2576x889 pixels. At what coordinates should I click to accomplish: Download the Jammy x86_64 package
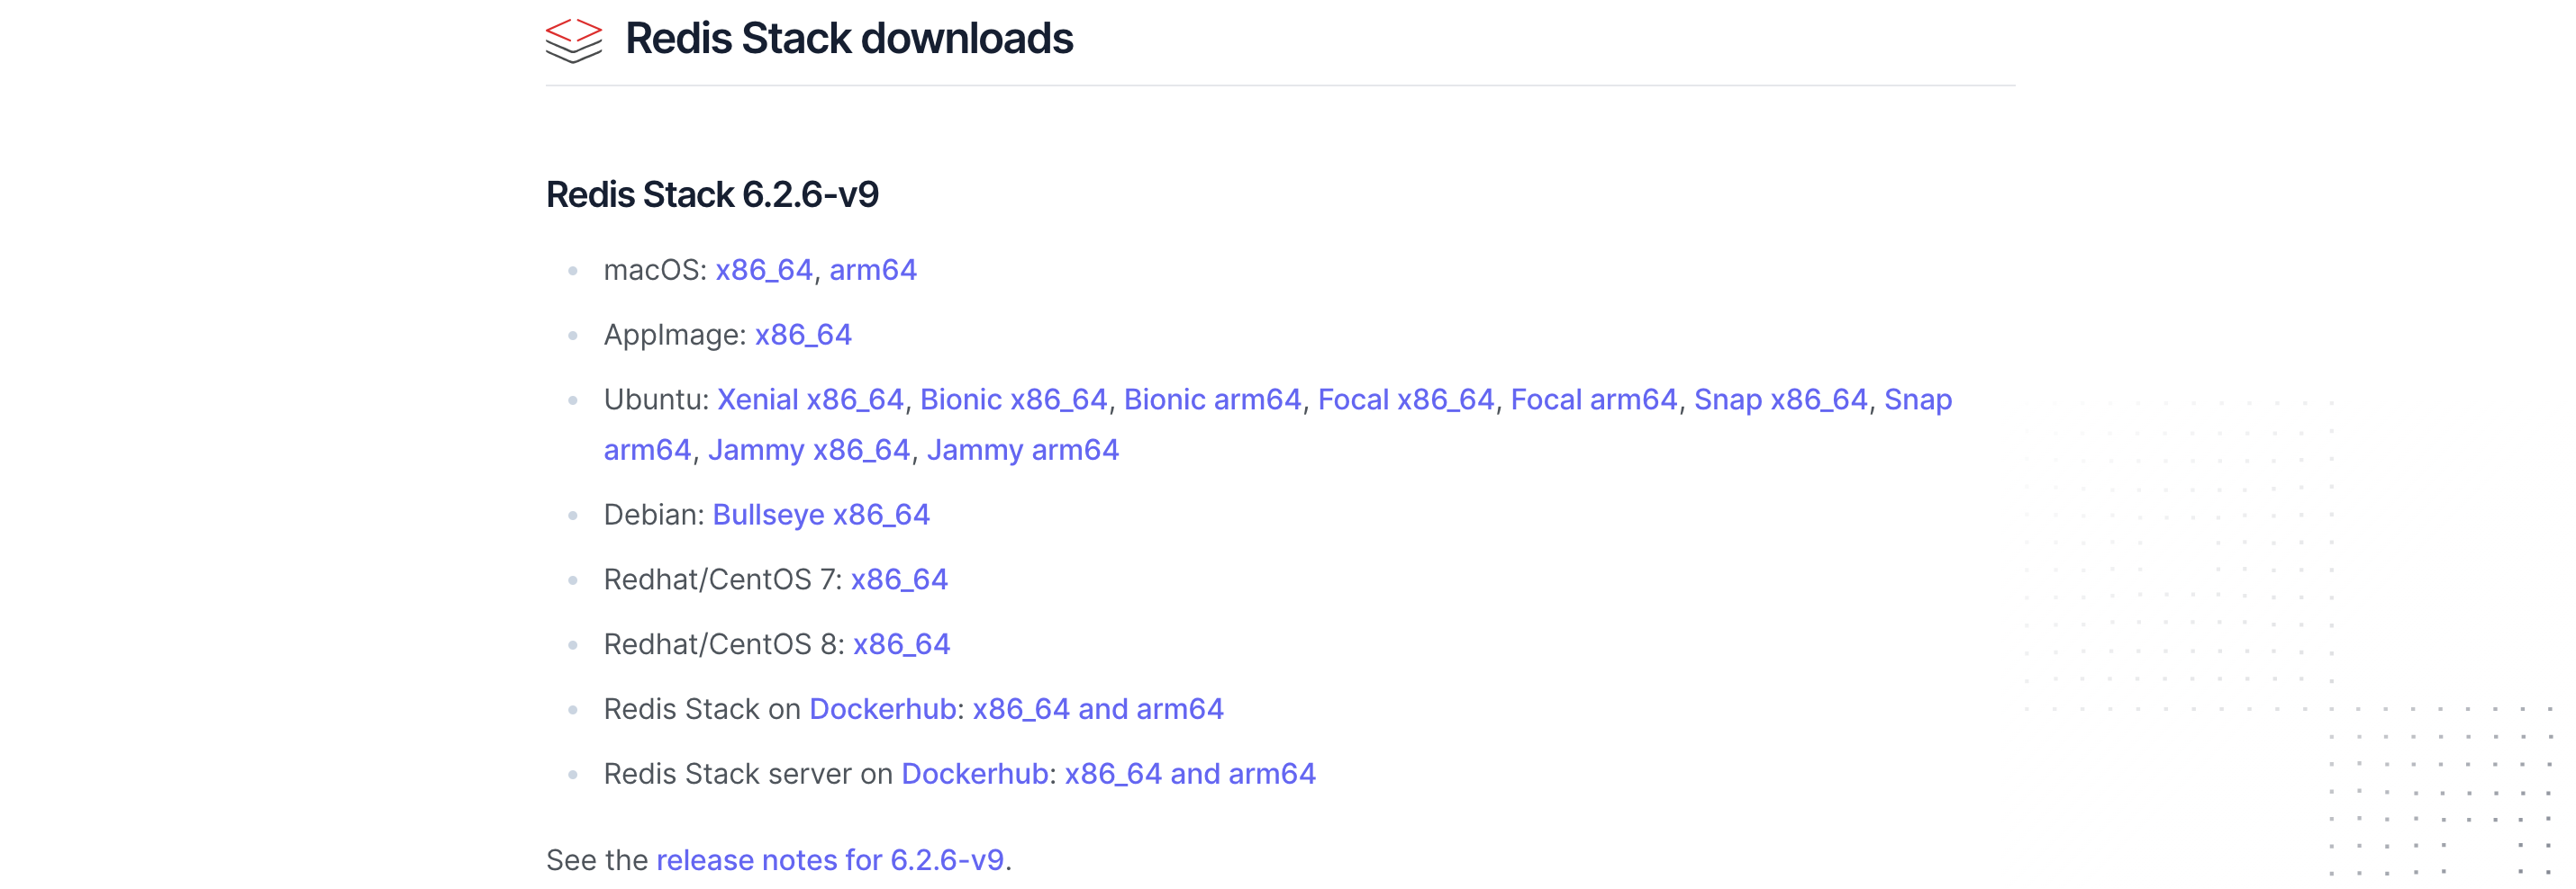[809, 451]
